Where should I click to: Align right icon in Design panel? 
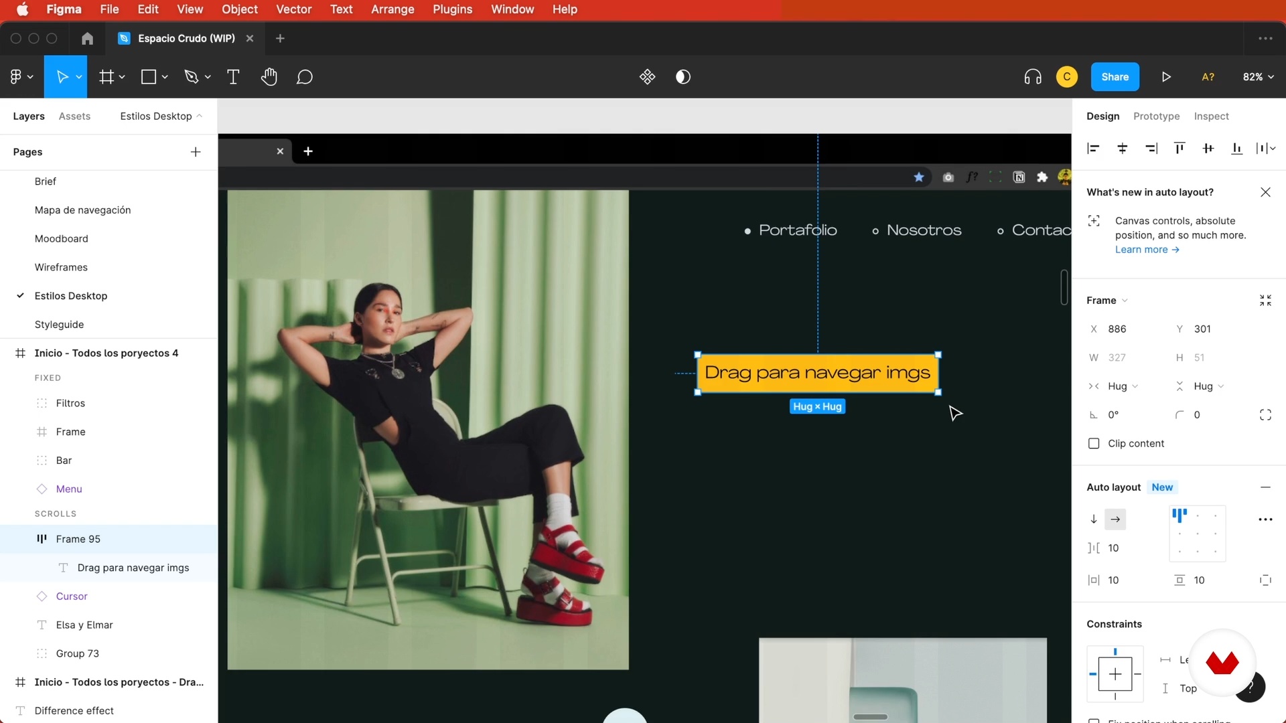point(1151,149)
